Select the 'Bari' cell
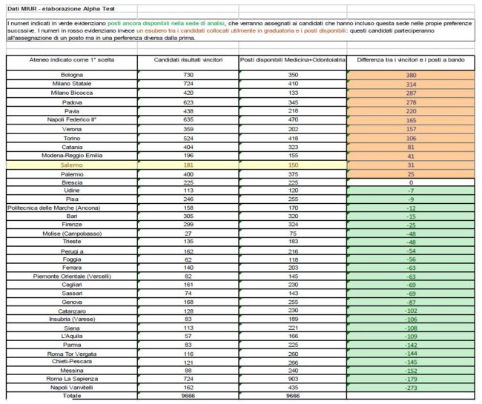The image size is (482, 404). click(72, 216)
